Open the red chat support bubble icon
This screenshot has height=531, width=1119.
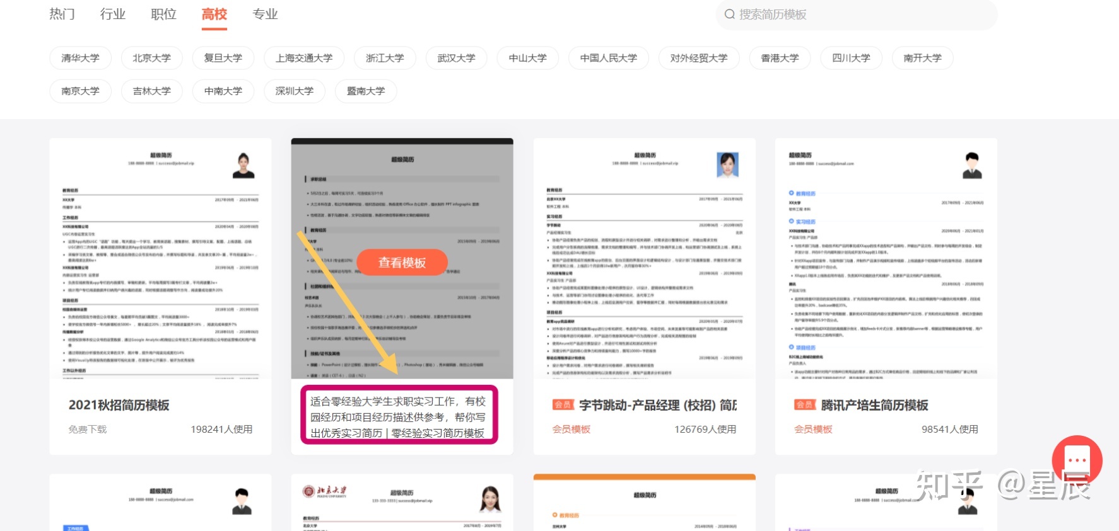coord(1077,460)
